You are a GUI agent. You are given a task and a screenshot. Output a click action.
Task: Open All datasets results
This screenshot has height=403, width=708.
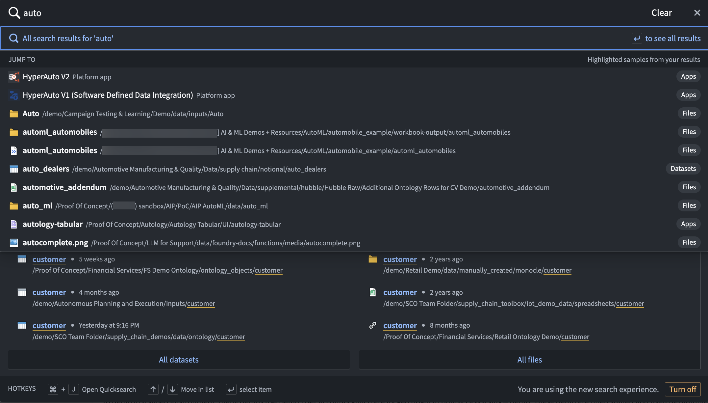tap(179, 360)
